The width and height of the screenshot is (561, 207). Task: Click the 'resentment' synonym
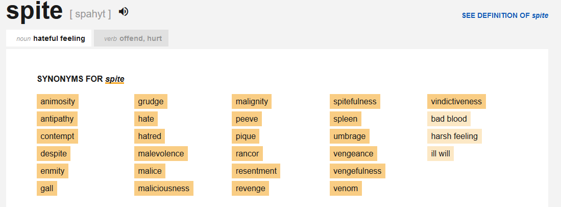point(256,171)
